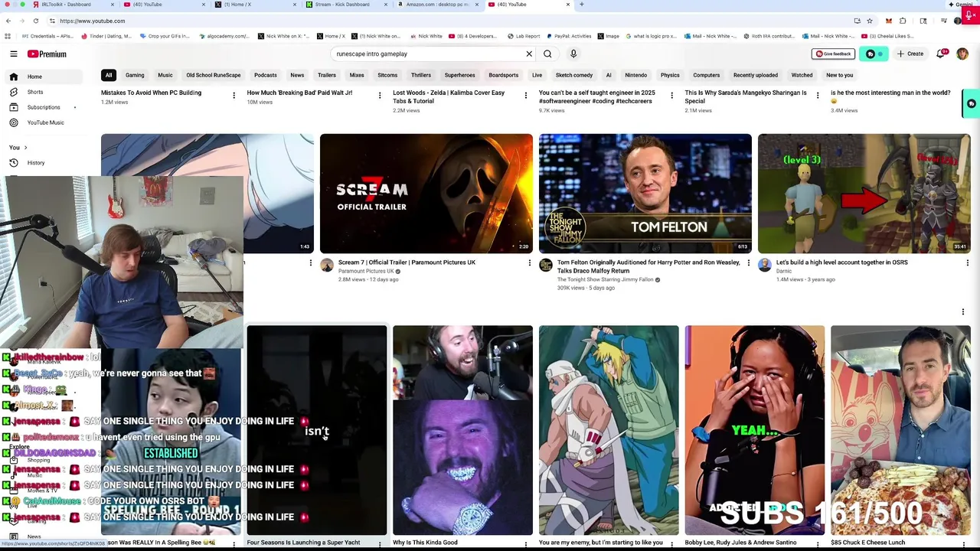
Task: Open the YouTube hamburger guide menu
Action: pyautogui.click(x=14, y=54)
